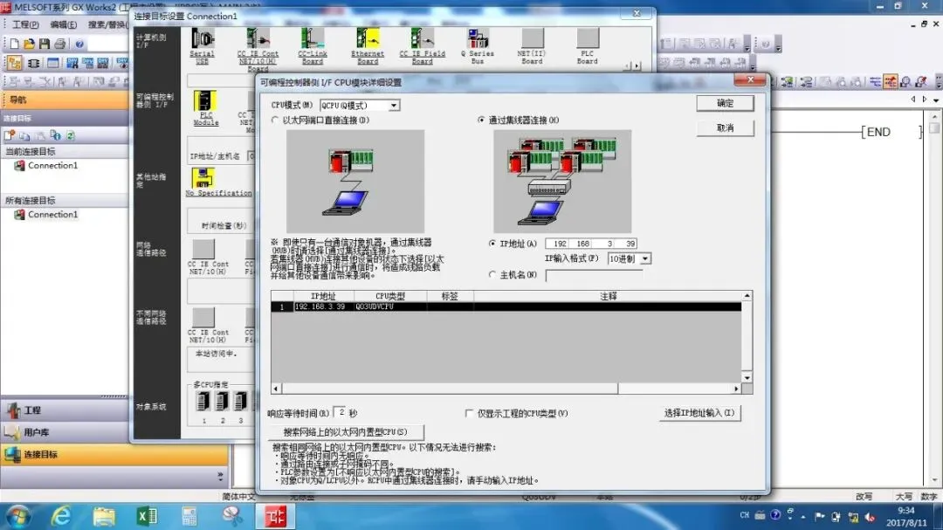Click the IP地址 column header

(324, 296)
